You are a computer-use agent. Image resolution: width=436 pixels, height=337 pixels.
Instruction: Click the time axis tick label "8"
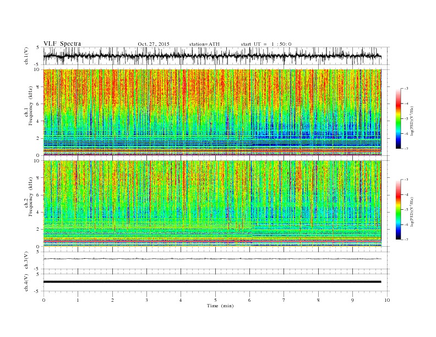pos(318,300)
